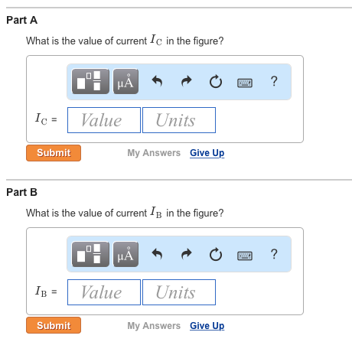
Task: Give up on Part B
Action: [207, 326]
